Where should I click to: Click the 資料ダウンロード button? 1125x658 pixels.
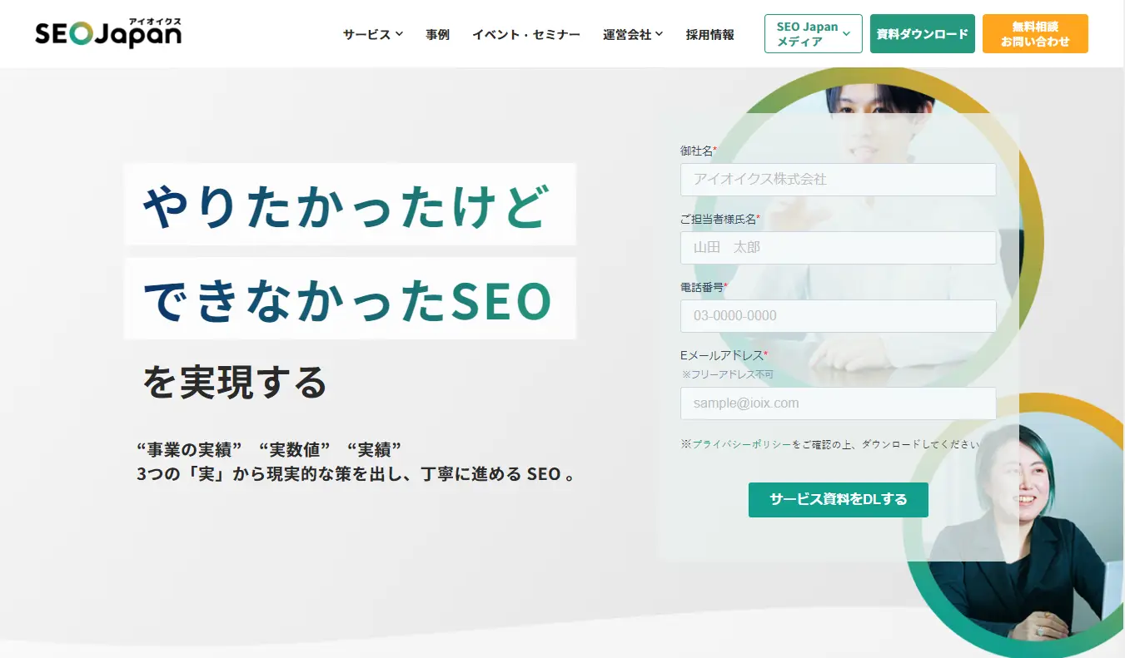point(923,33)
